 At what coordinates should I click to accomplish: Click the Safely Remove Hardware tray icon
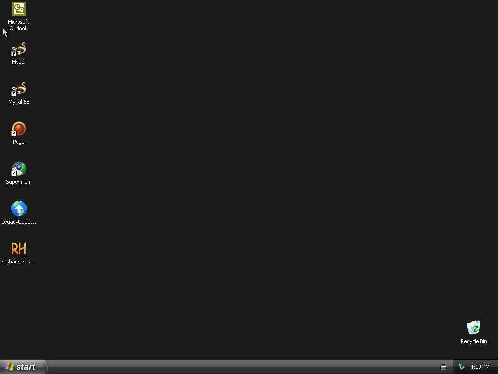click(x=462, y=367)
